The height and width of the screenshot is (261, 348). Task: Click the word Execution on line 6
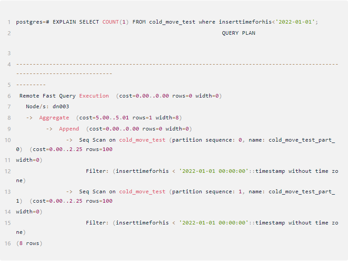(x=94, y=96)
